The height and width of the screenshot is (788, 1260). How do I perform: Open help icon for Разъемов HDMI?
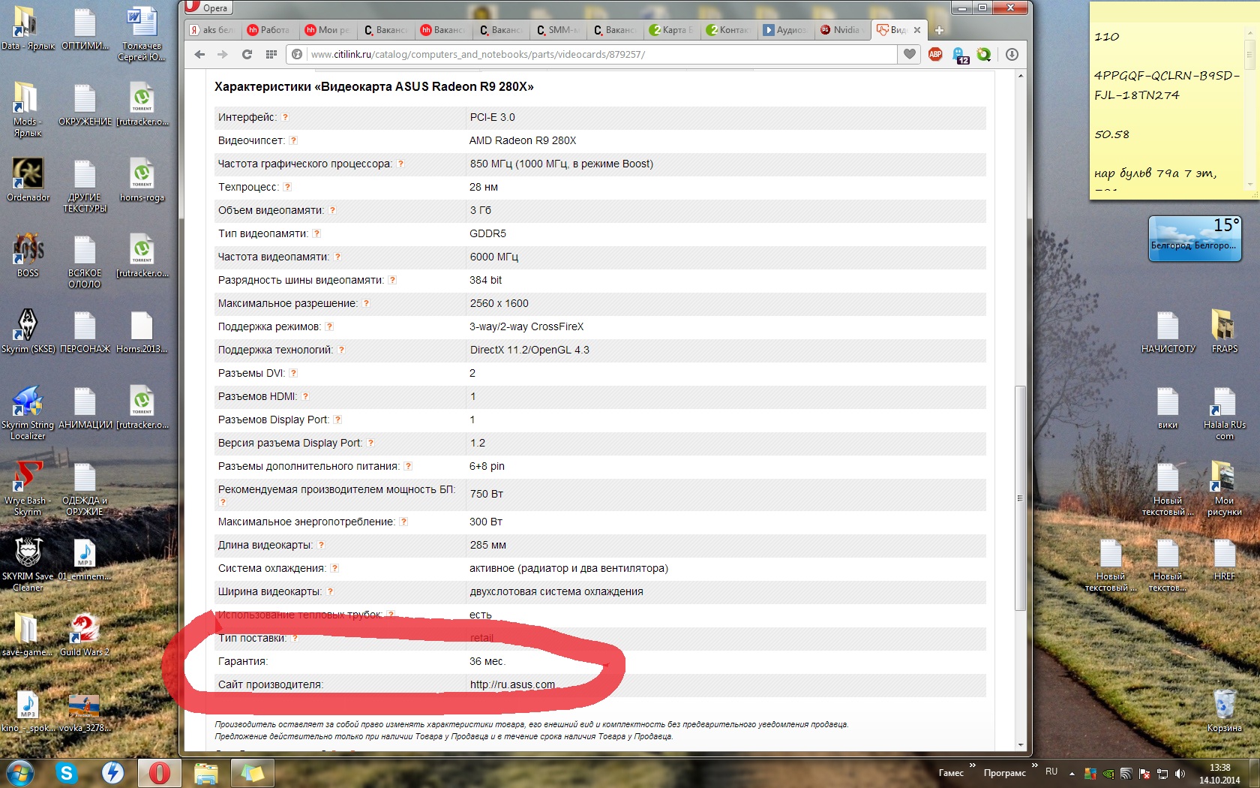(305, 396)
